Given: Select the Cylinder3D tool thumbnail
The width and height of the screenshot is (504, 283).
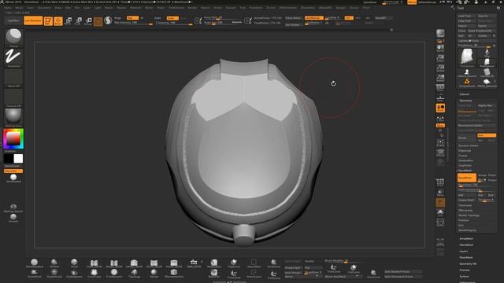Looking at the screenshot, I should [x=487, y=72].
